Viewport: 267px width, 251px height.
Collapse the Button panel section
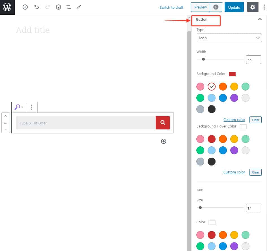pos(260,19)
